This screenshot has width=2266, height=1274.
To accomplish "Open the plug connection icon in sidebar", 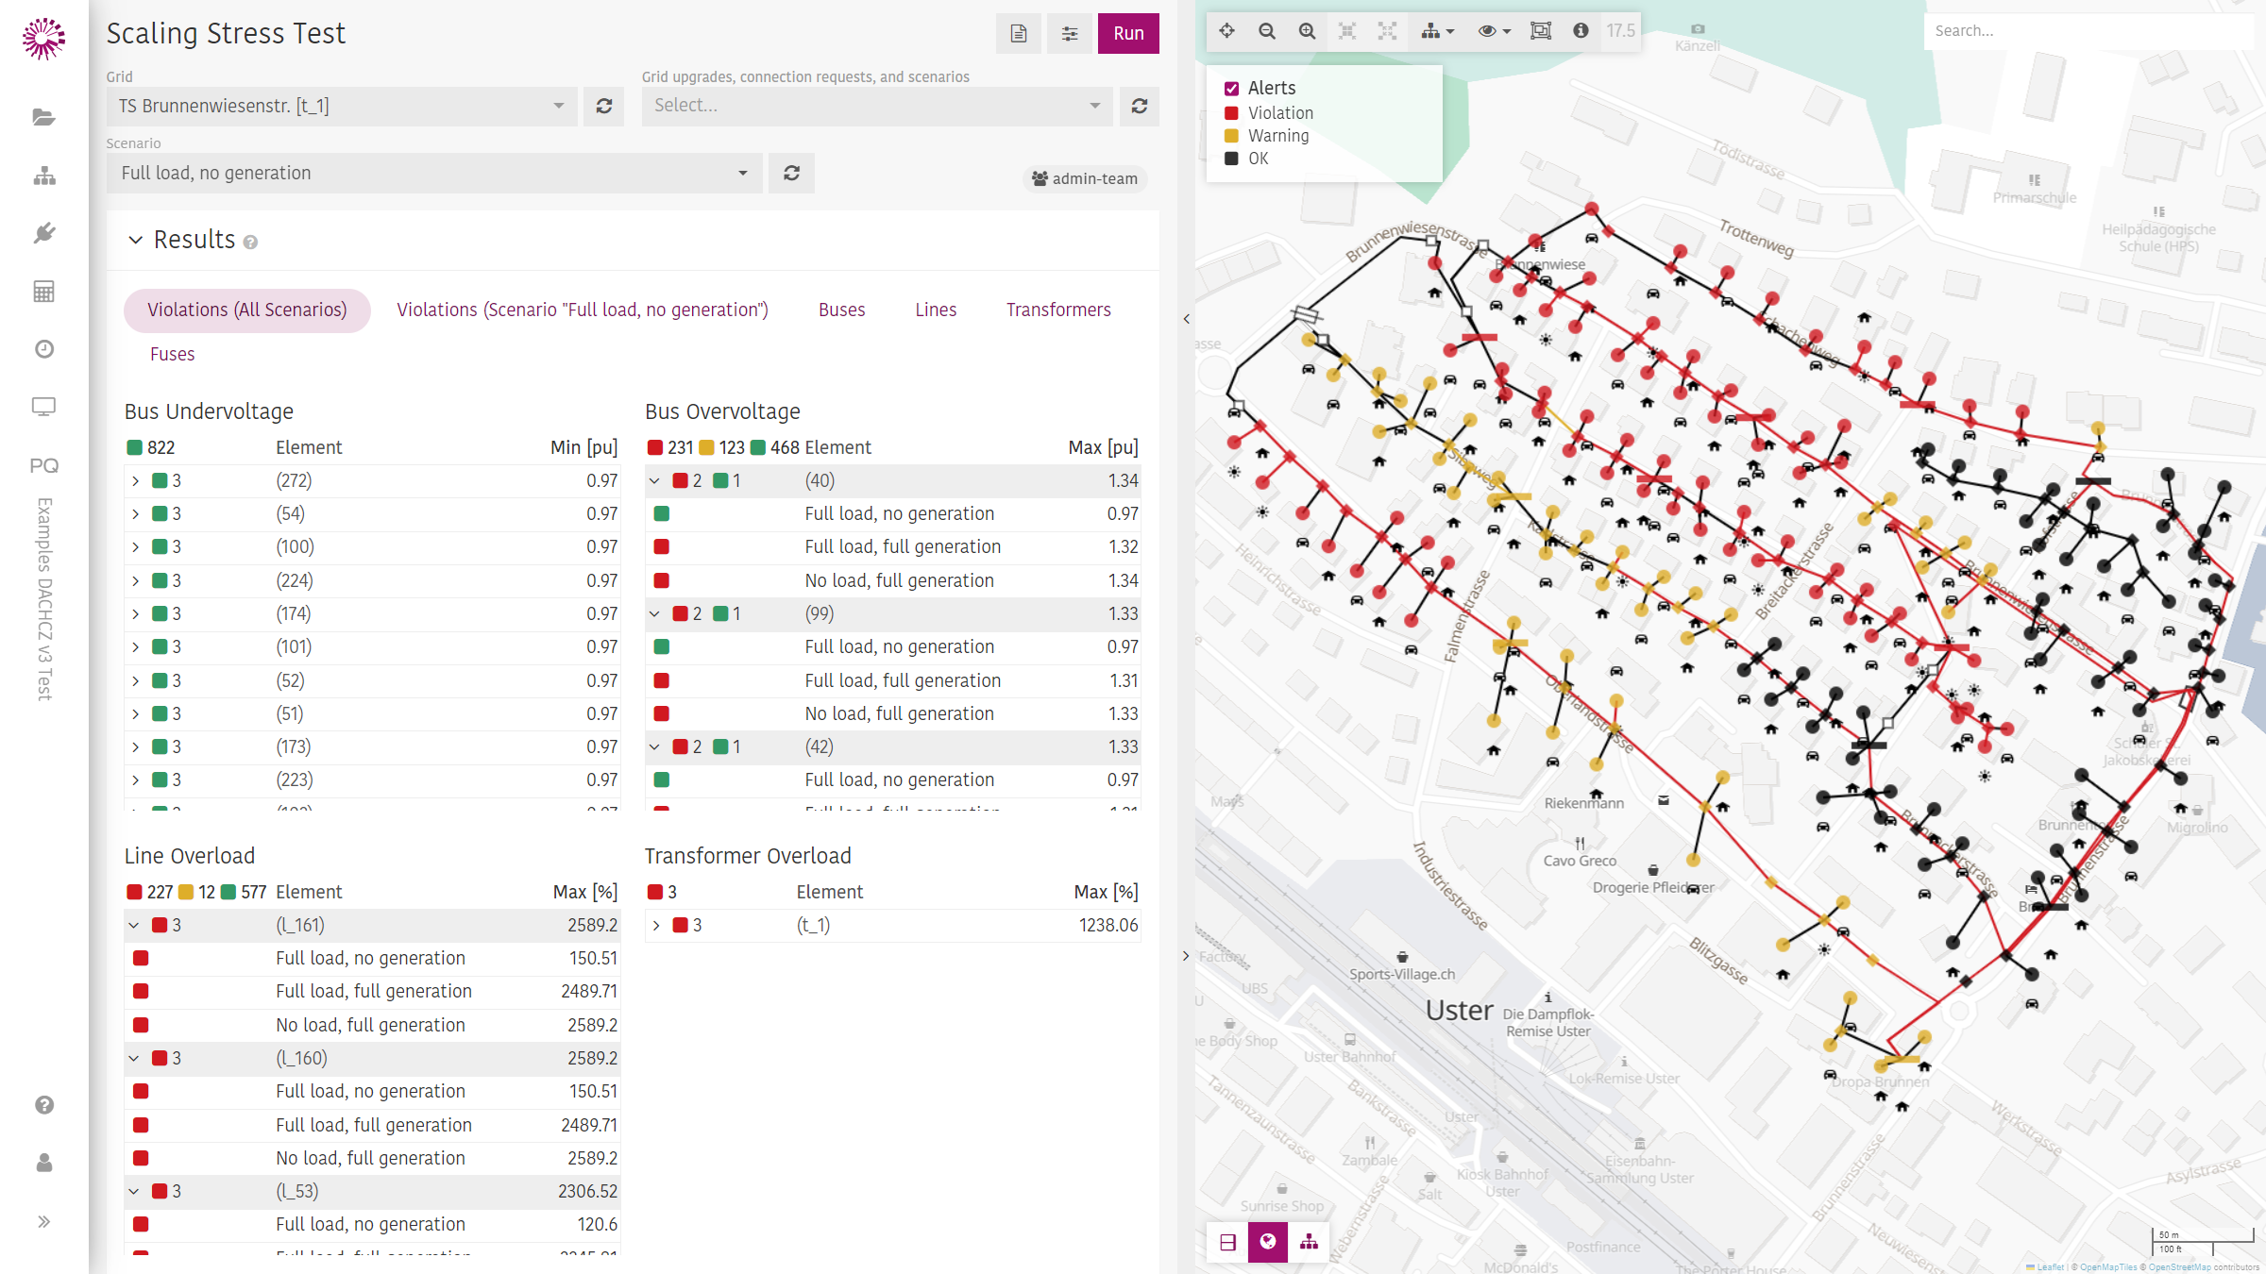I will pyautogui.click(x=43, y=233).
